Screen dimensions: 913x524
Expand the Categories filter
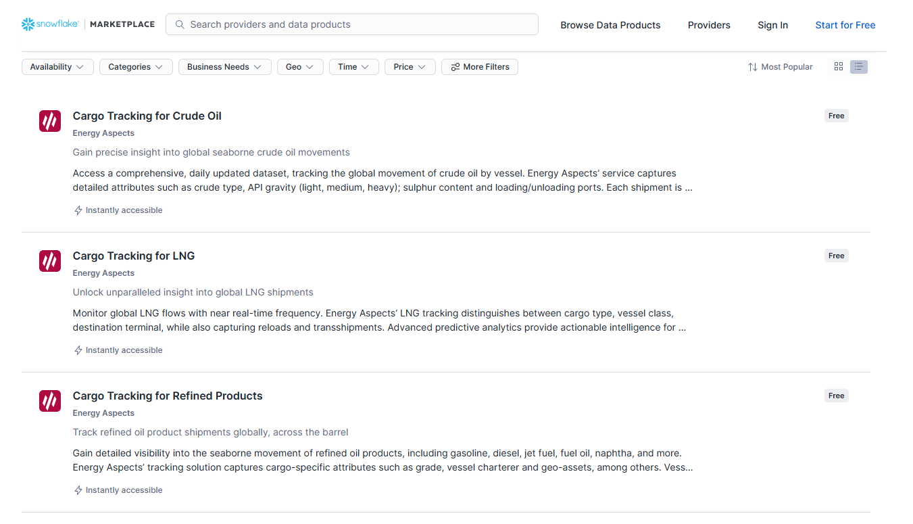pos(135,66)
